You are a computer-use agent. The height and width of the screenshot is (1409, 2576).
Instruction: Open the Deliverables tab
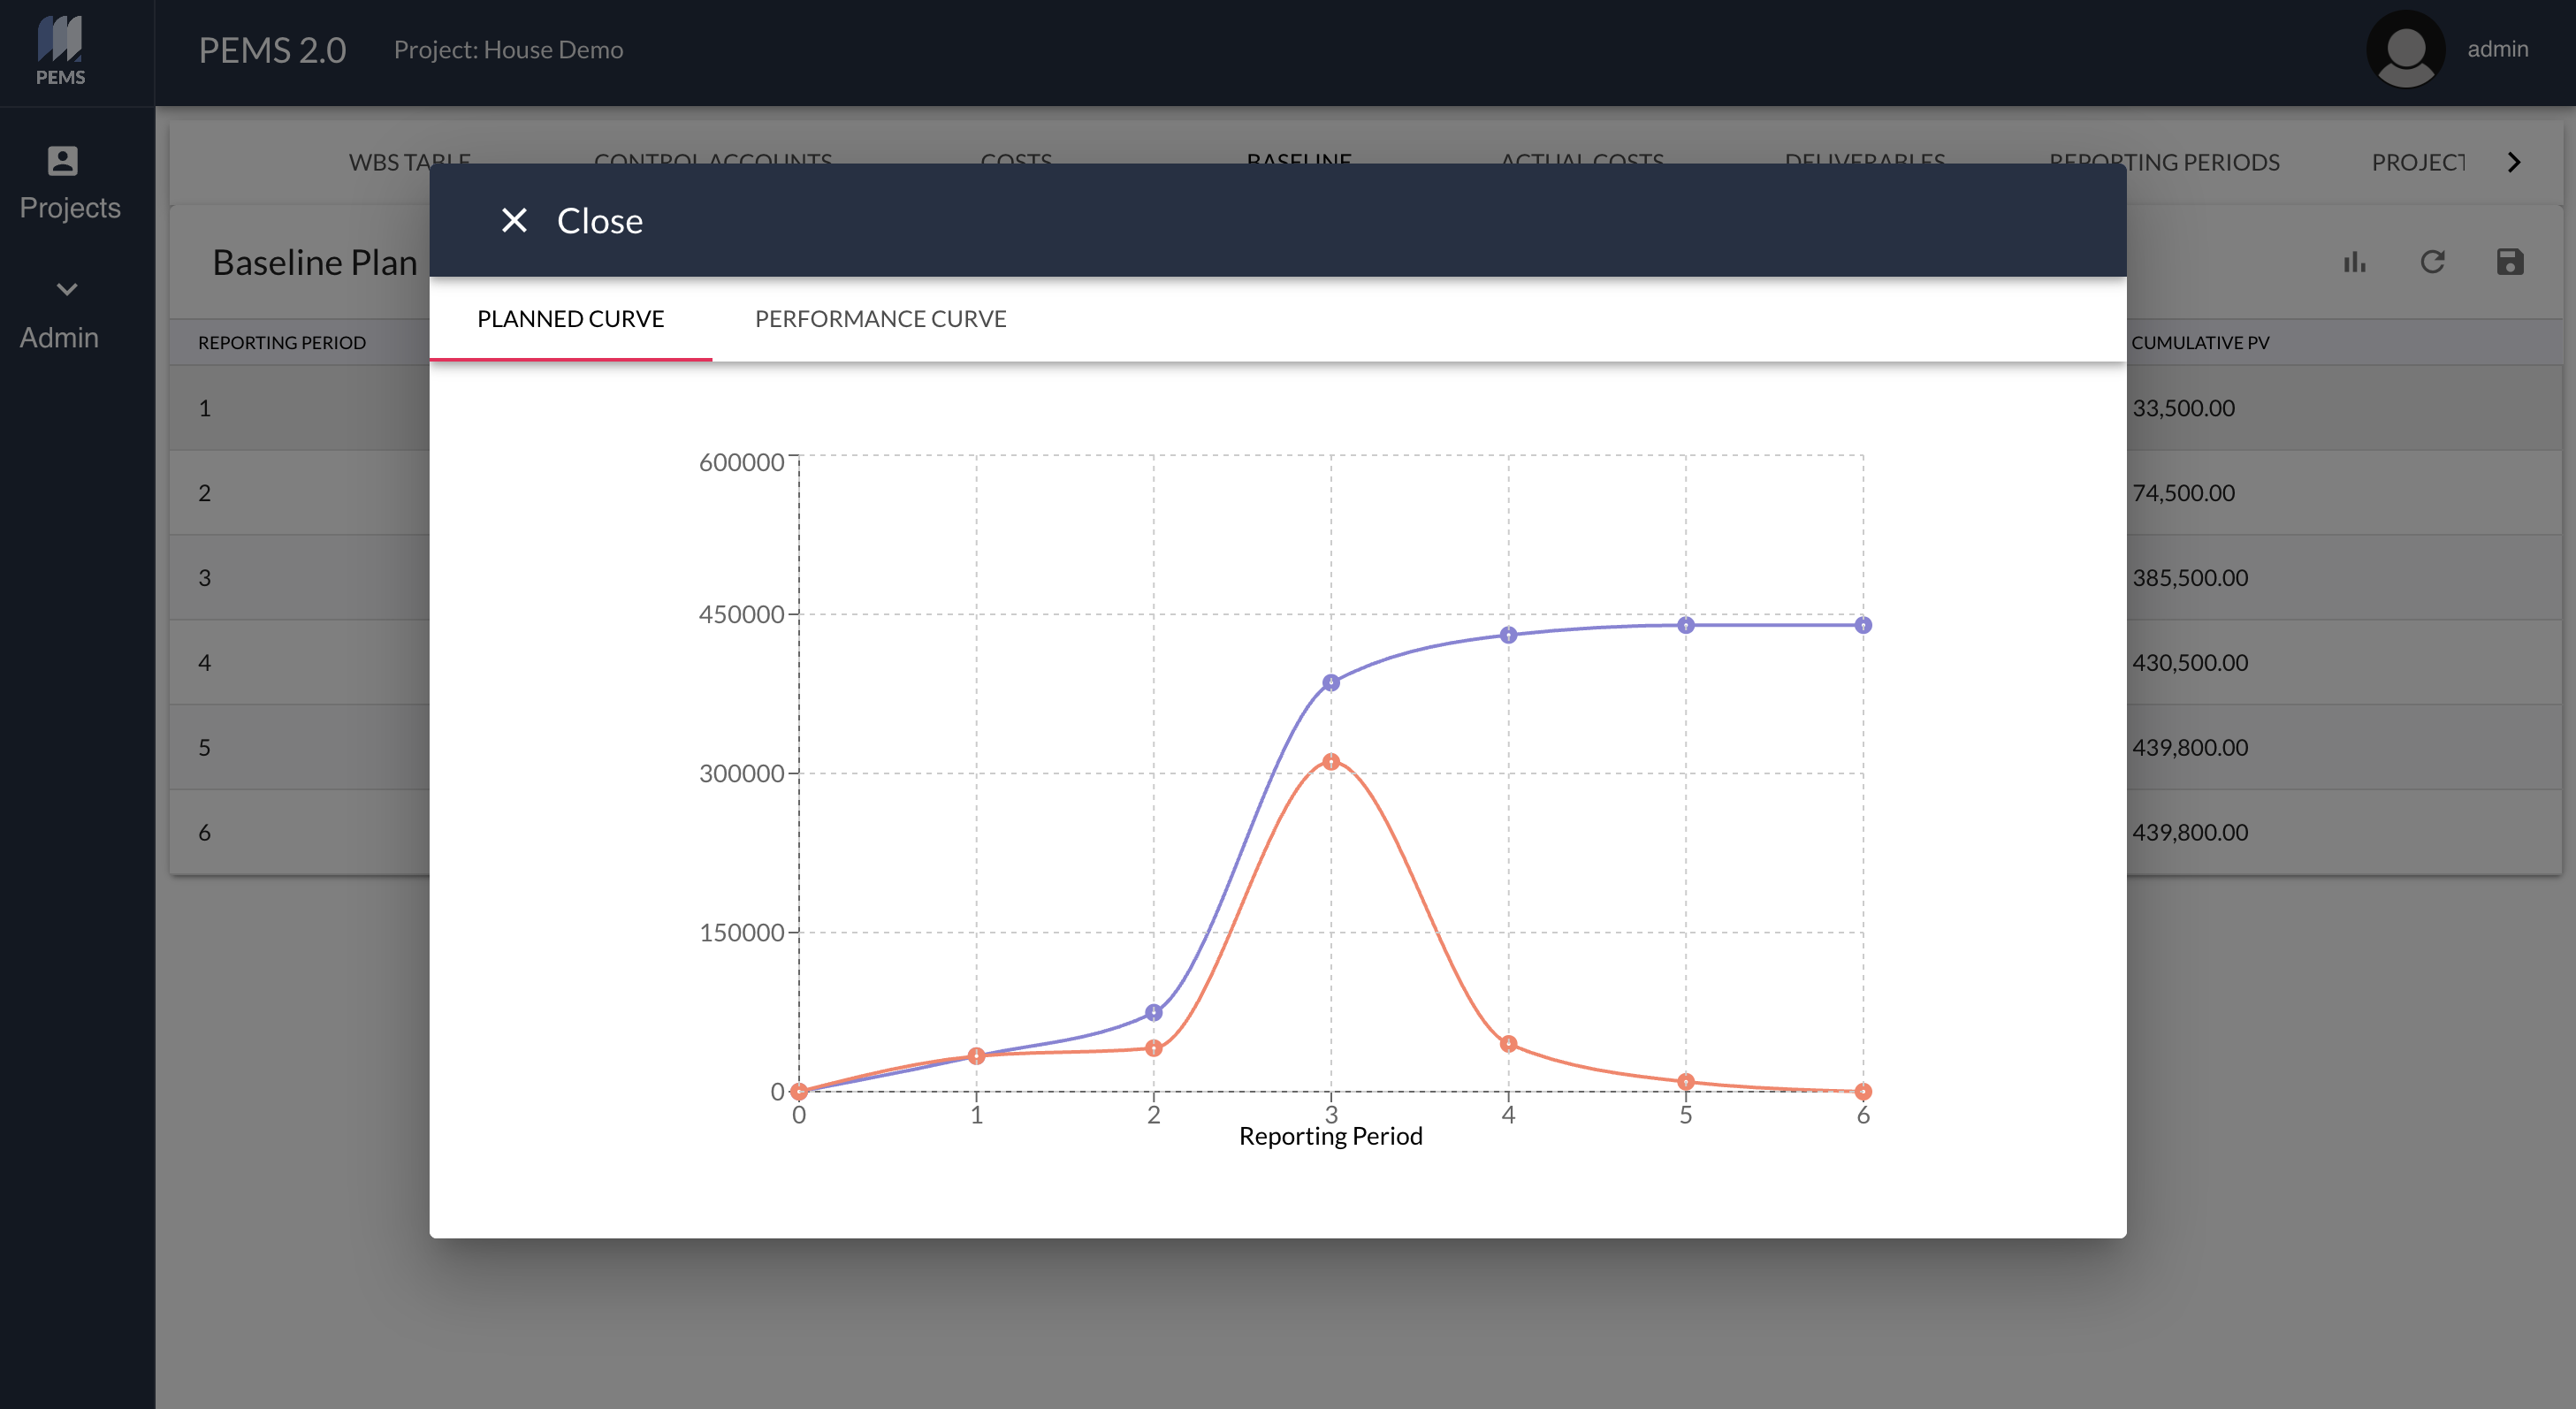coord(1865,162)
